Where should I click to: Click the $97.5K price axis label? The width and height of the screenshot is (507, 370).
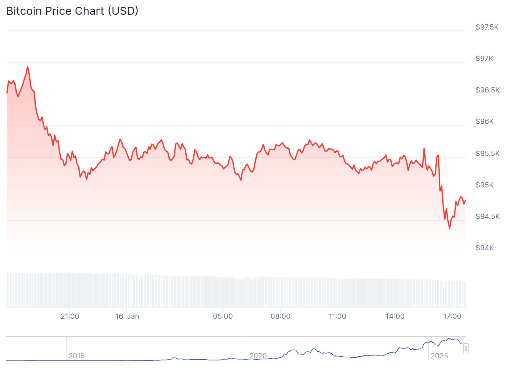click(x=487, y=27)
